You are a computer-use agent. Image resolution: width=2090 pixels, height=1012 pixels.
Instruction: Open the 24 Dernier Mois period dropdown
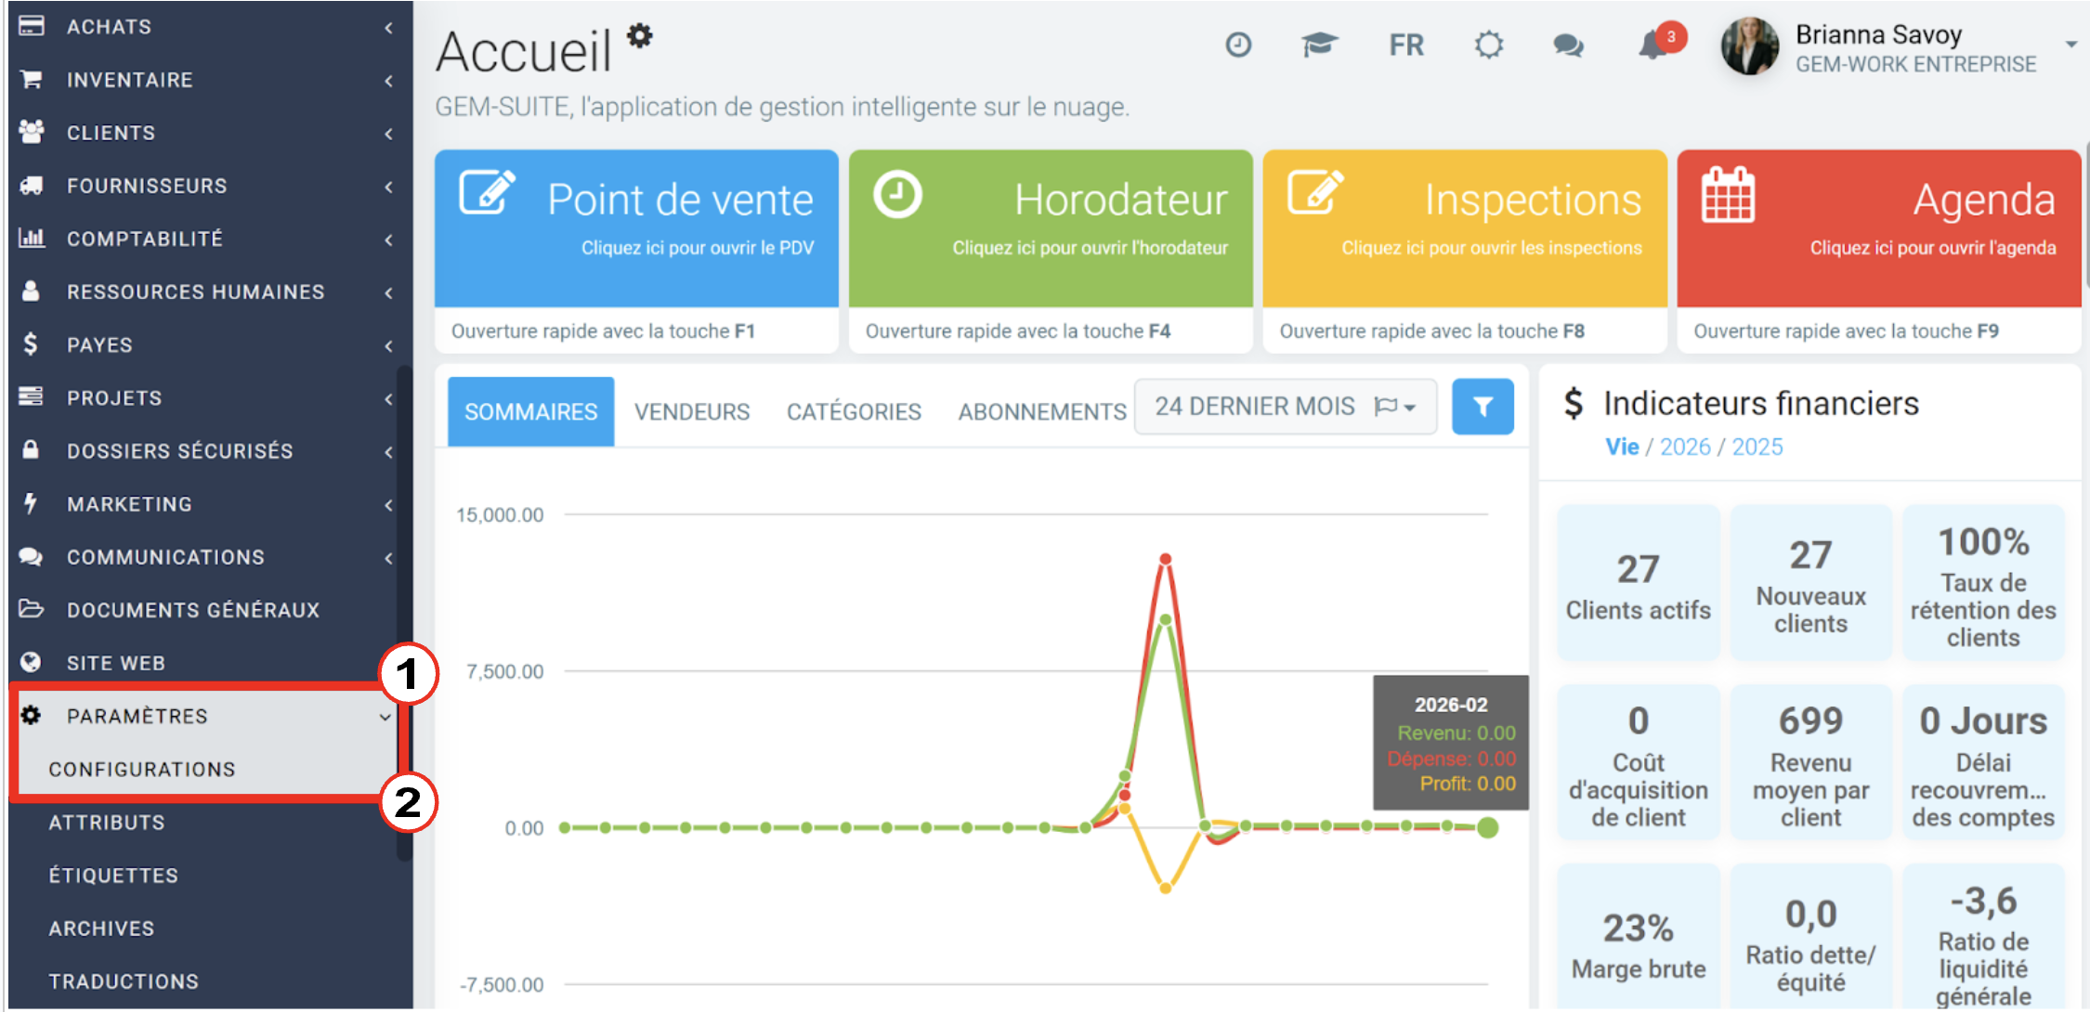point(1286,407)
